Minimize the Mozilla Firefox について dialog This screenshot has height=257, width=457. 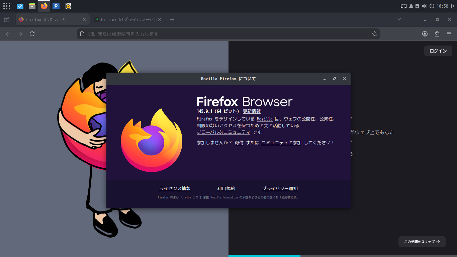tap(324, 79)
